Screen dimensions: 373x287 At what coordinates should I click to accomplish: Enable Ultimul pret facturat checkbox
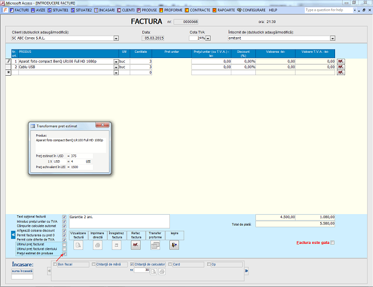point(64,245)
